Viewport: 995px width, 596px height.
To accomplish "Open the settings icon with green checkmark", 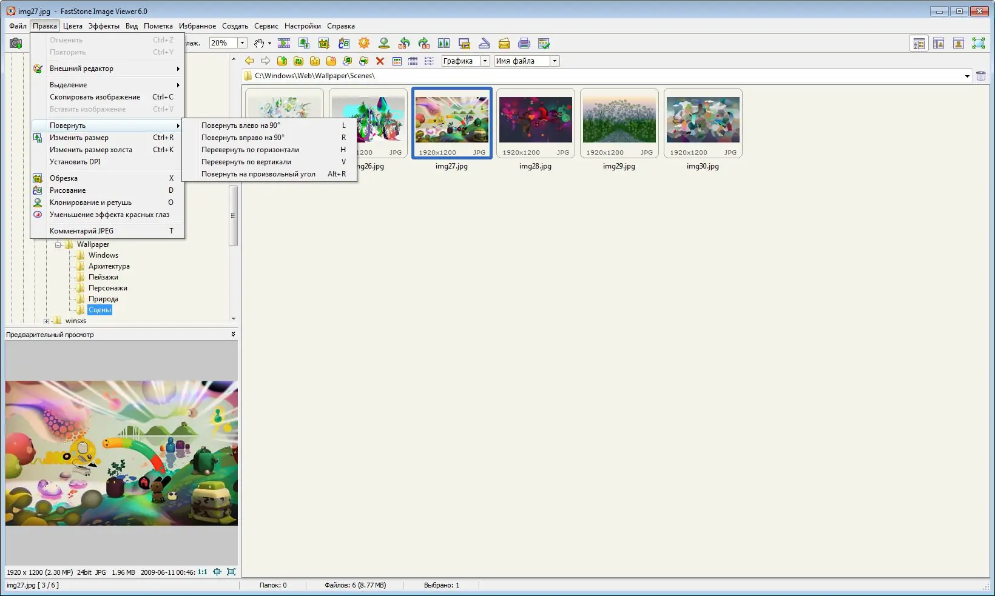I will coord(544,43).
